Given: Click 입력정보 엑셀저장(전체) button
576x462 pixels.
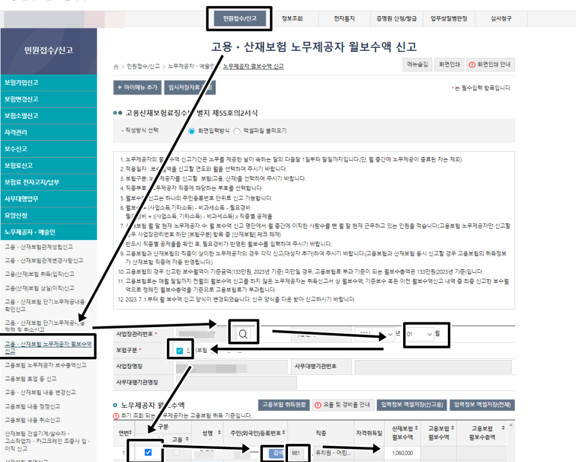Looking at the screenshot, I should pos(482,404).
